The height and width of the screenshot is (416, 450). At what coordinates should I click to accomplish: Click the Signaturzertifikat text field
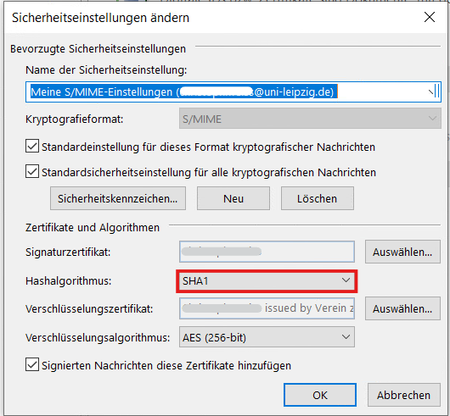(x=267, y=252)
